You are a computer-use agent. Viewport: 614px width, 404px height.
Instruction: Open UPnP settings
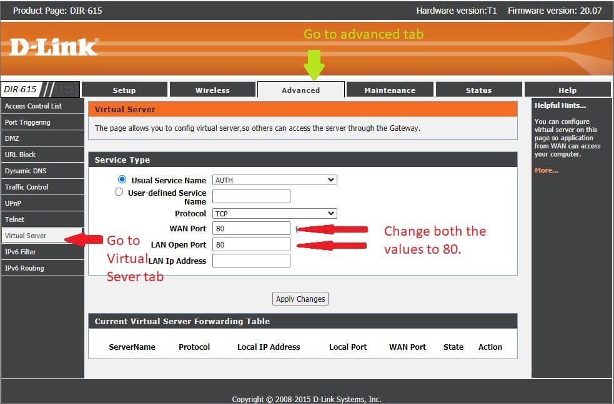coord(42,203)
